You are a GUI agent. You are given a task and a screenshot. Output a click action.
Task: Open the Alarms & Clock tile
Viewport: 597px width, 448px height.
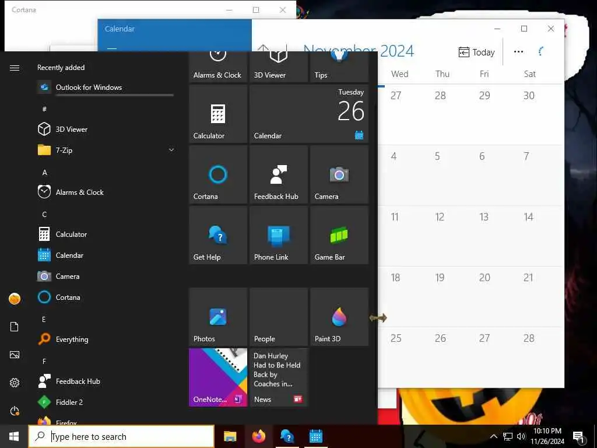tap(218, 66)
